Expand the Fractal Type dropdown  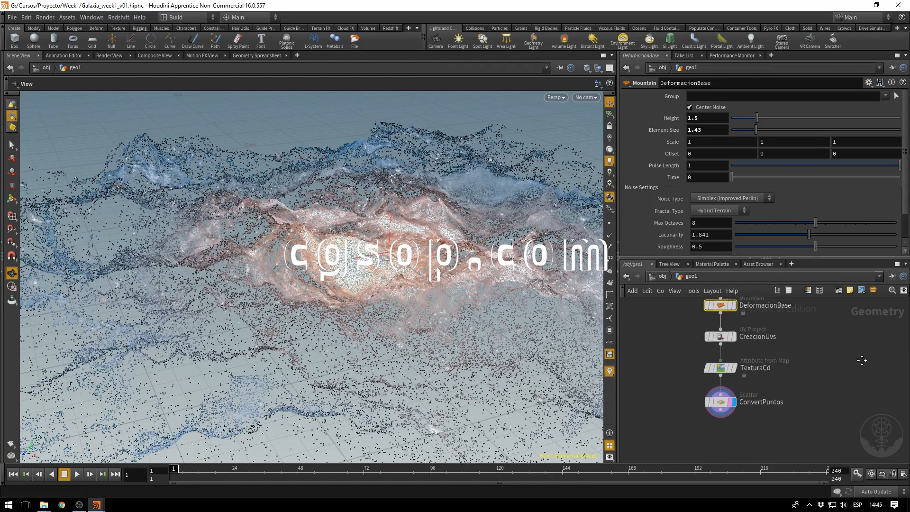[x=719, y=210]
